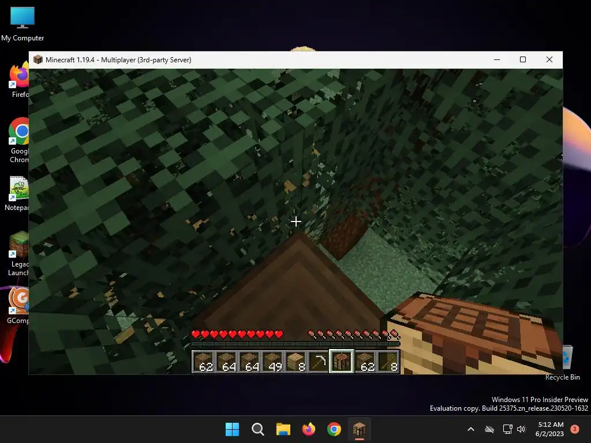The image size is (591, 443).
Task: Expand hidden system tray icons chevron
Action: [471, 429]
